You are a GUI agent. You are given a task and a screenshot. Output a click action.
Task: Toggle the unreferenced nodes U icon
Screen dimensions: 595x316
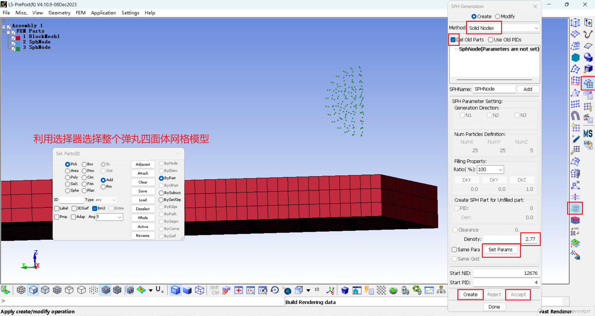coord(159,290)
